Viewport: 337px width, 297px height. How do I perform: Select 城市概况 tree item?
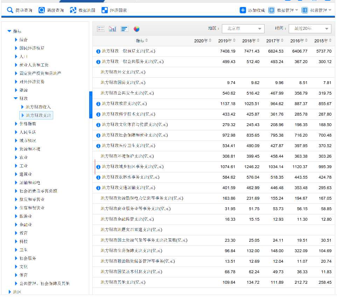(28, 140)
